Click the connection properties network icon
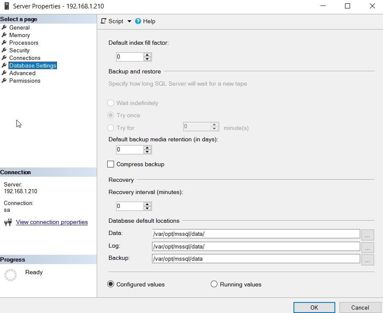383x313 pixels. click(x=8, y=222)
